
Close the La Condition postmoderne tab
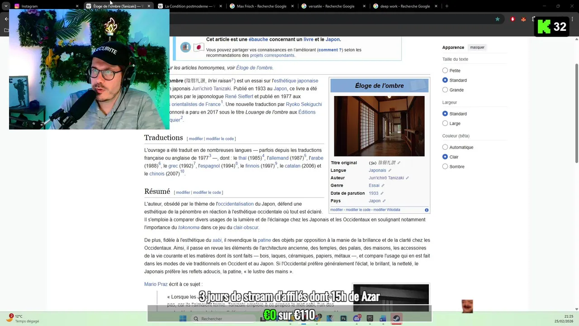[221, 6]
